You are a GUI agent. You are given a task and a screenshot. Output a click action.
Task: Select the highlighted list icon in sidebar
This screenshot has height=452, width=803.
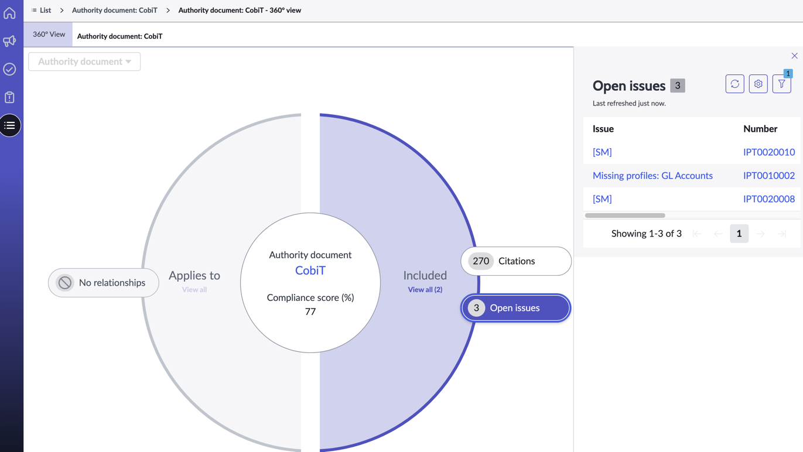(10, 125)
